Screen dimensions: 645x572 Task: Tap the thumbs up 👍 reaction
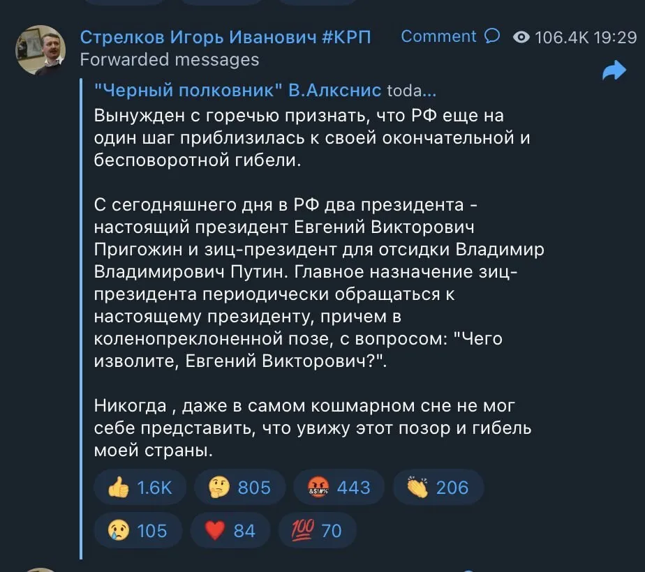[119, 488]
